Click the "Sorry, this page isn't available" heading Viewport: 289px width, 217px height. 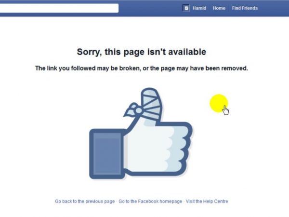[x=141, y=52]
